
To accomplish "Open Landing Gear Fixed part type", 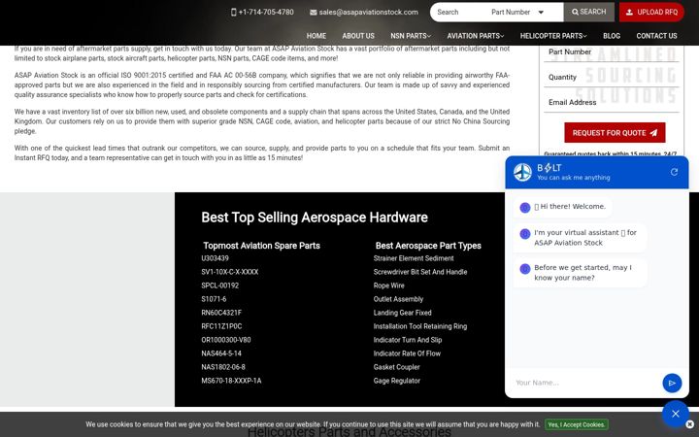I will tap(403, 313).
